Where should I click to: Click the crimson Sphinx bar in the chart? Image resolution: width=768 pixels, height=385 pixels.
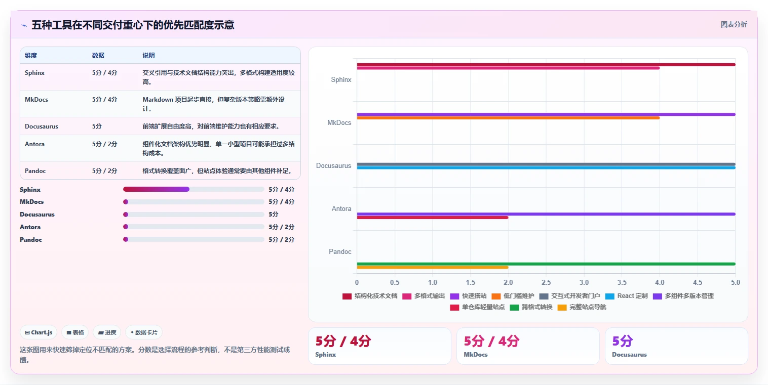tap(546, 64)
